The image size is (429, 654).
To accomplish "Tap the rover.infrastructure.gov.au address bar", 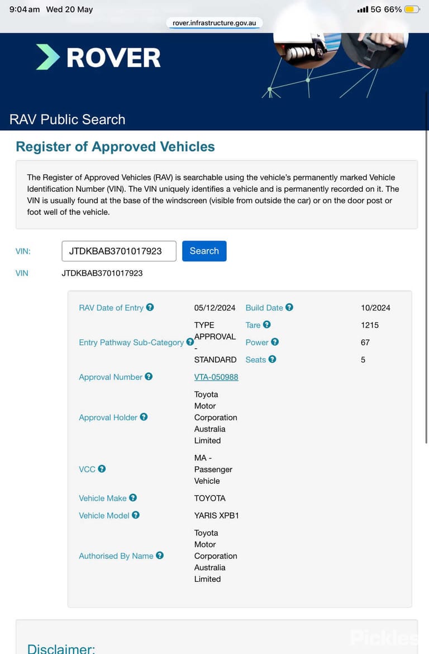I will pyautogui.click(x=214, y=23).
